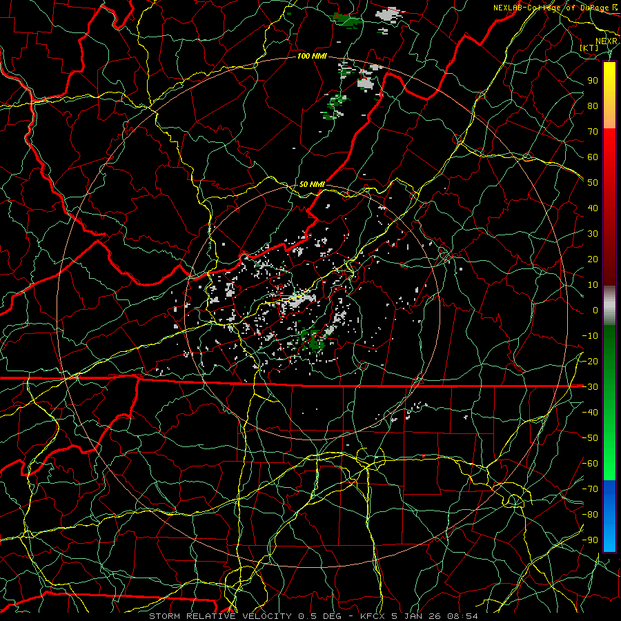
Task: Select the 60 value on velocity scale
Action: pyautogui.click(x=593, y=157)
